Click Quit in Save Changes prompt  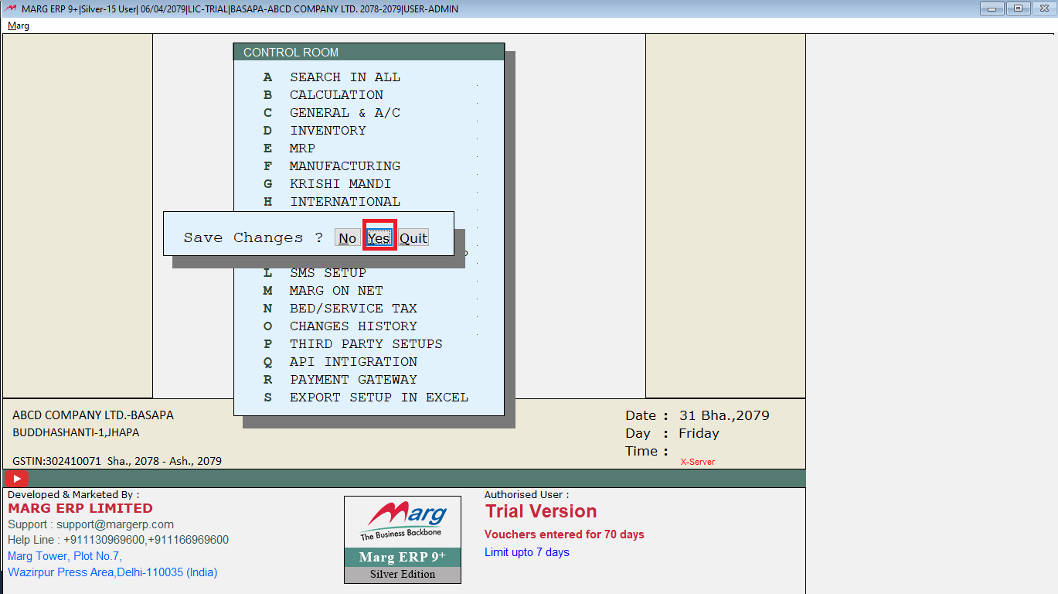point(413,237)
